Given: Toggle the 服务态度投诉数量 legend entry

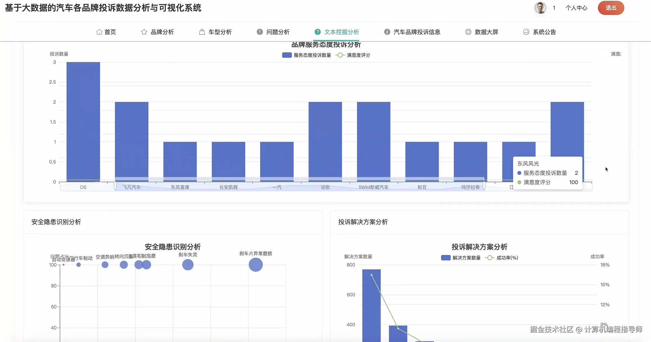Looking at the screenshot, I should 306,55.
